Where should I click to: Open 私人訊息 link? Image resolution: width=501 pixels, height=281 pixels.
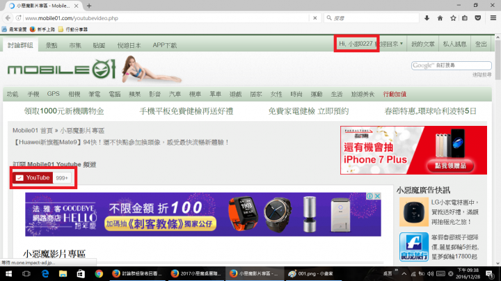pyautogui.click(x=454, y=44)
